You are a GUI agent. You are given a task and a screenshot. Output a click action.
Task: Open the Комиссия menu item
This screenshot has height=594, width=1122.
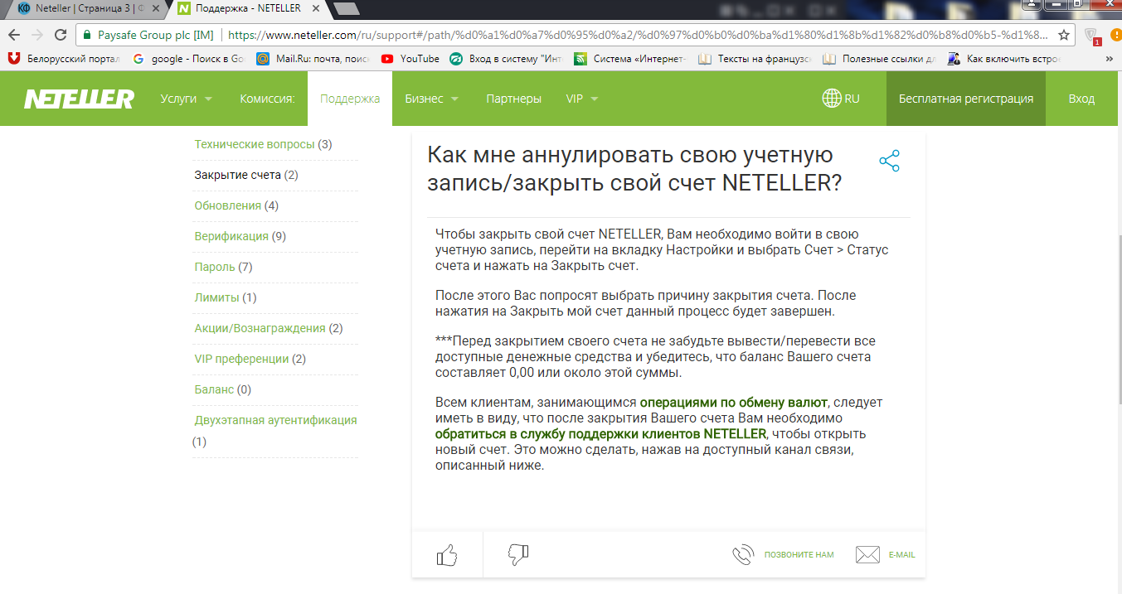(x=267, y=99)
